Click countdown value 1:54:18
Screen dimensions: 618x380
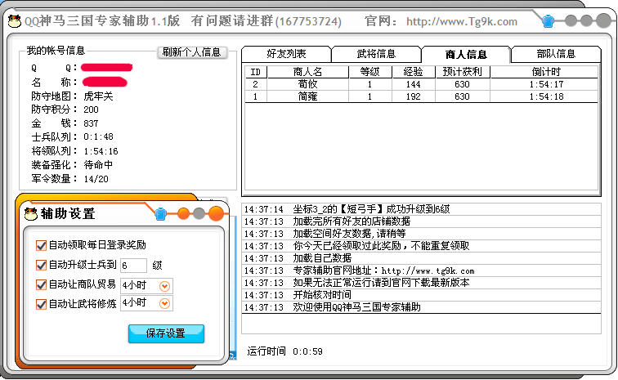pyautogui.click(x=546, y=96)
